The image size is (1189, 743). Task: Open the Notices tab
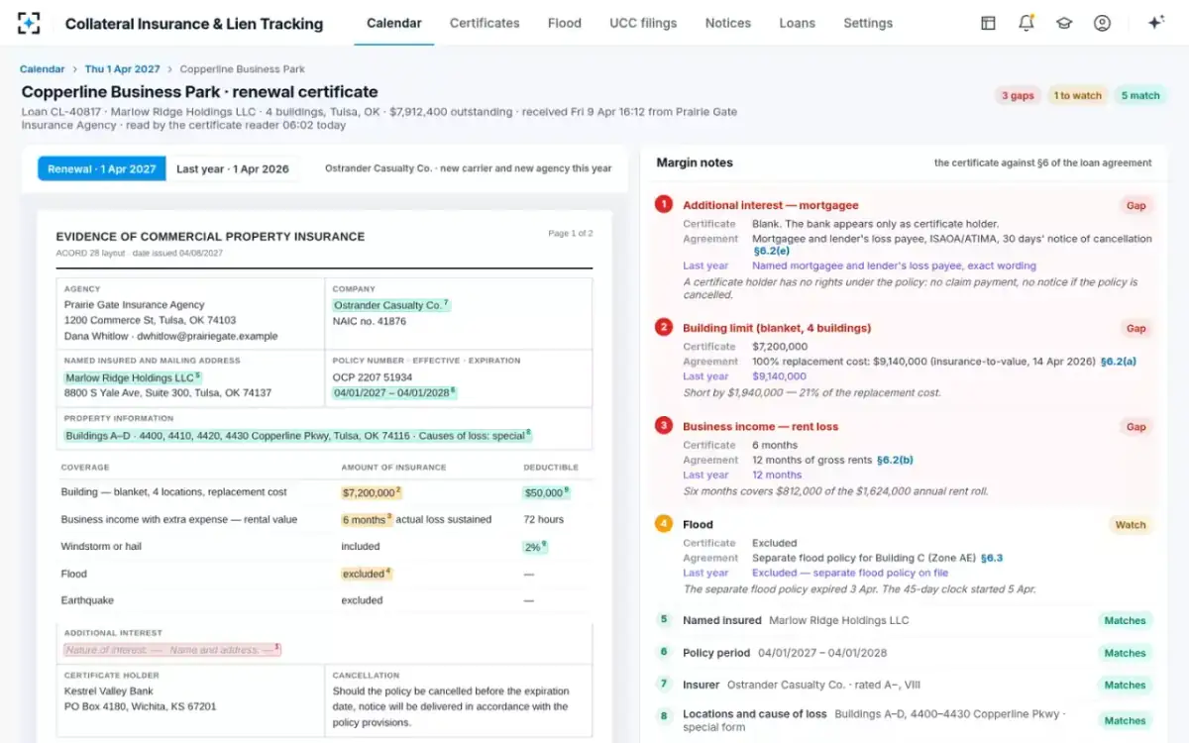(728, 23)
